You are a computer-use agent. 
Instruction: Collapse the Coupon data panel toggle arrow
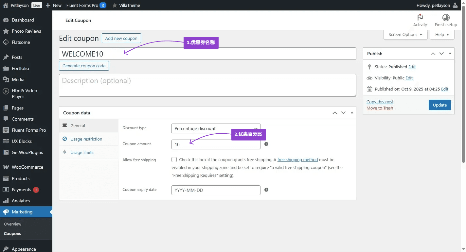[x=352, y=113]
